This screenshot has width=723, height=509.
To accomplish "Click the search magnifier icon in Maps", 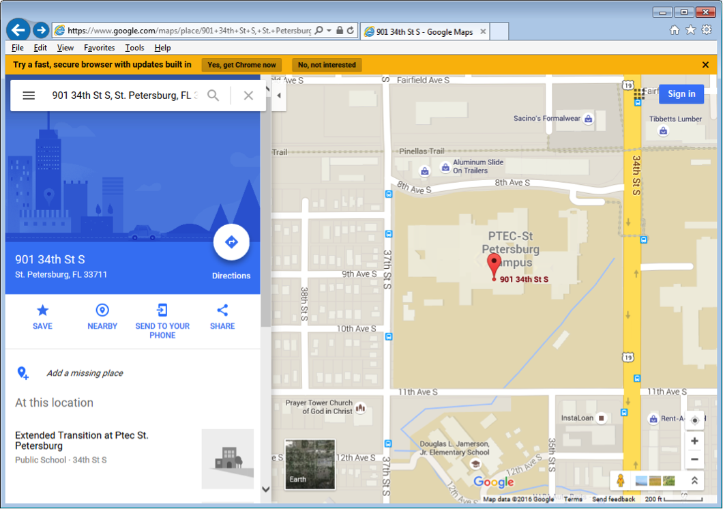I will (213, 96).
